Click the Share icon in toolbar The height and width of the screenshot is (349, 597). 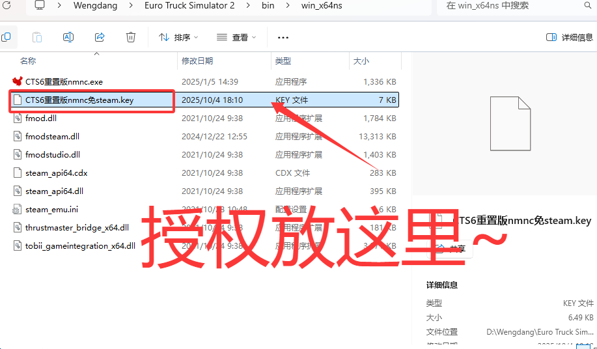coord(100,37)
